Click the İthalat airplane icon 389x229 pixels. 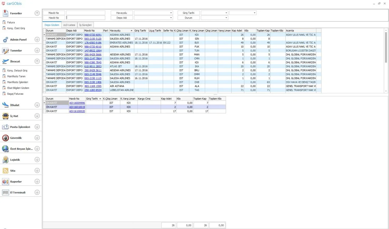[x=5, y=105]
